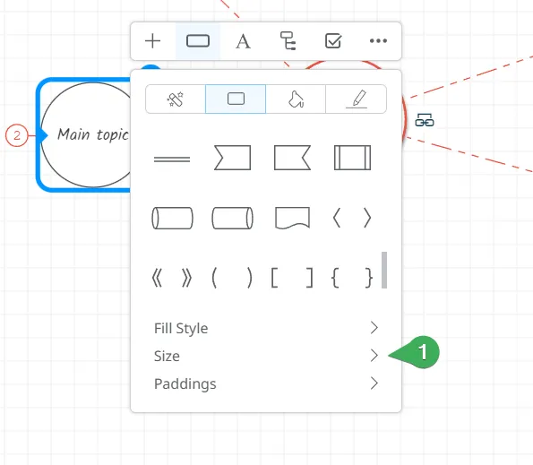
Task: Switch to the magic wand style tab
Action: pyautogui.click(x=176, y=99)
